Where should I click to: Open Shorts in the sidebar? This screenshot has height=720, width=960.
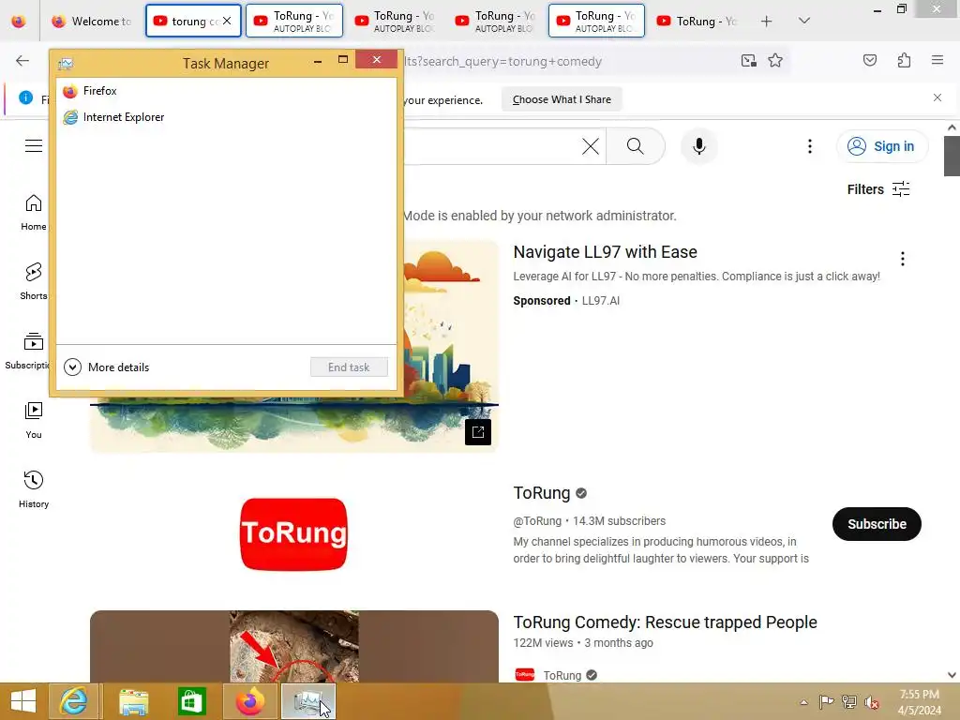pyautogui.click(x=34, y=281)
